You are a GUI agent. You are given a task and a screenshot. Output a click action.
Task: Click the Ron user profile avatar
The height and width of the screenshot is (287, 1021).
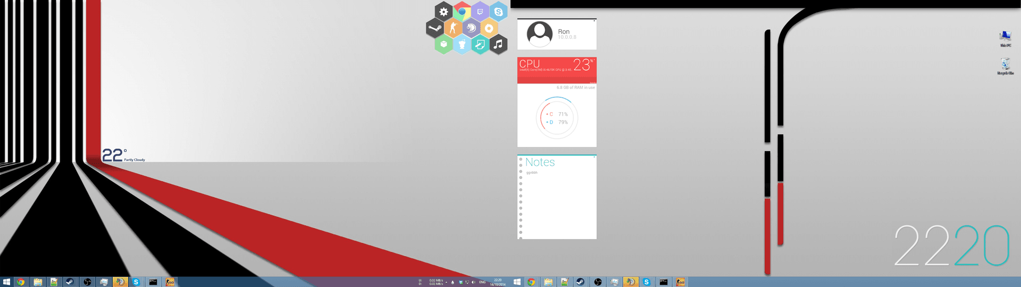pyautogui.click(x=540, y=34)
